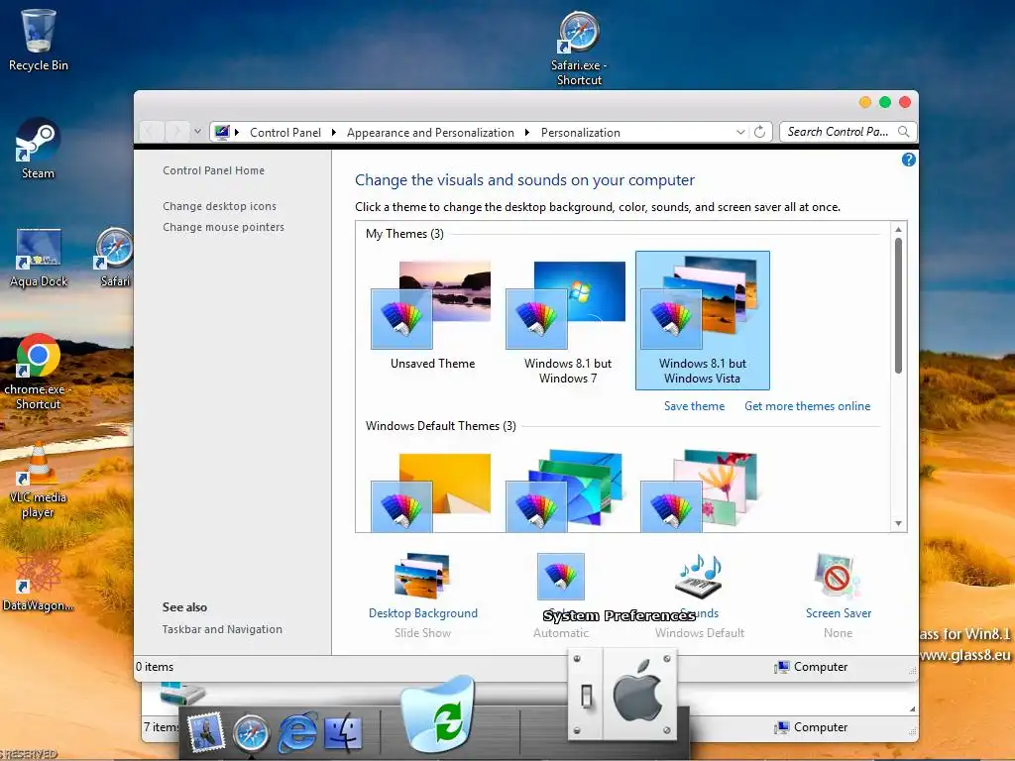Expand arrow before Control Panel breadcrumb
1015x761 pixels.
pos(237,133)
